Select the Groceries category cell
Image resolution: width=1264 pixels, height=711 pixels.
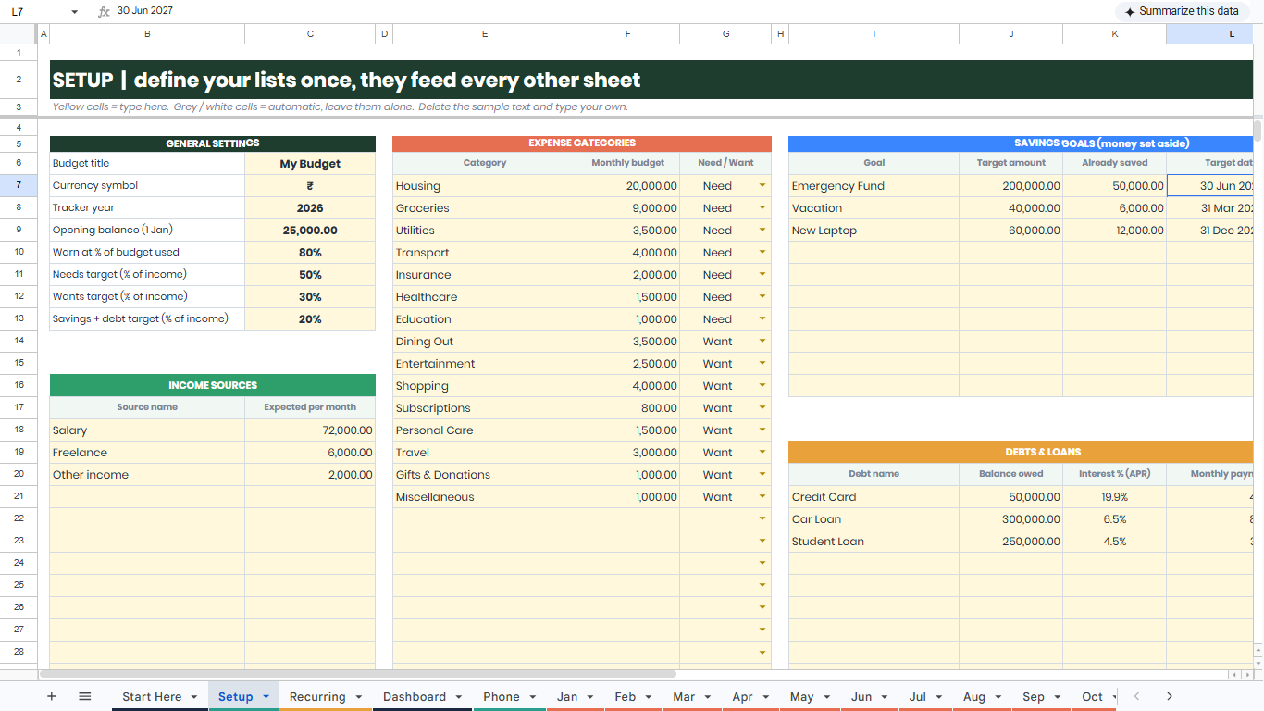point(484,207)
